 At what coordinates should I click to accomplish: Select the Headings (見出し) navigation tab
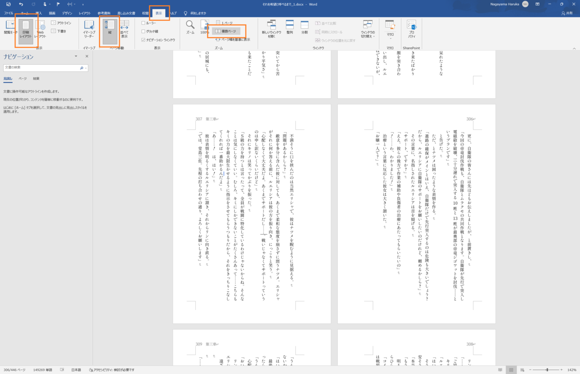pos(8,78)
